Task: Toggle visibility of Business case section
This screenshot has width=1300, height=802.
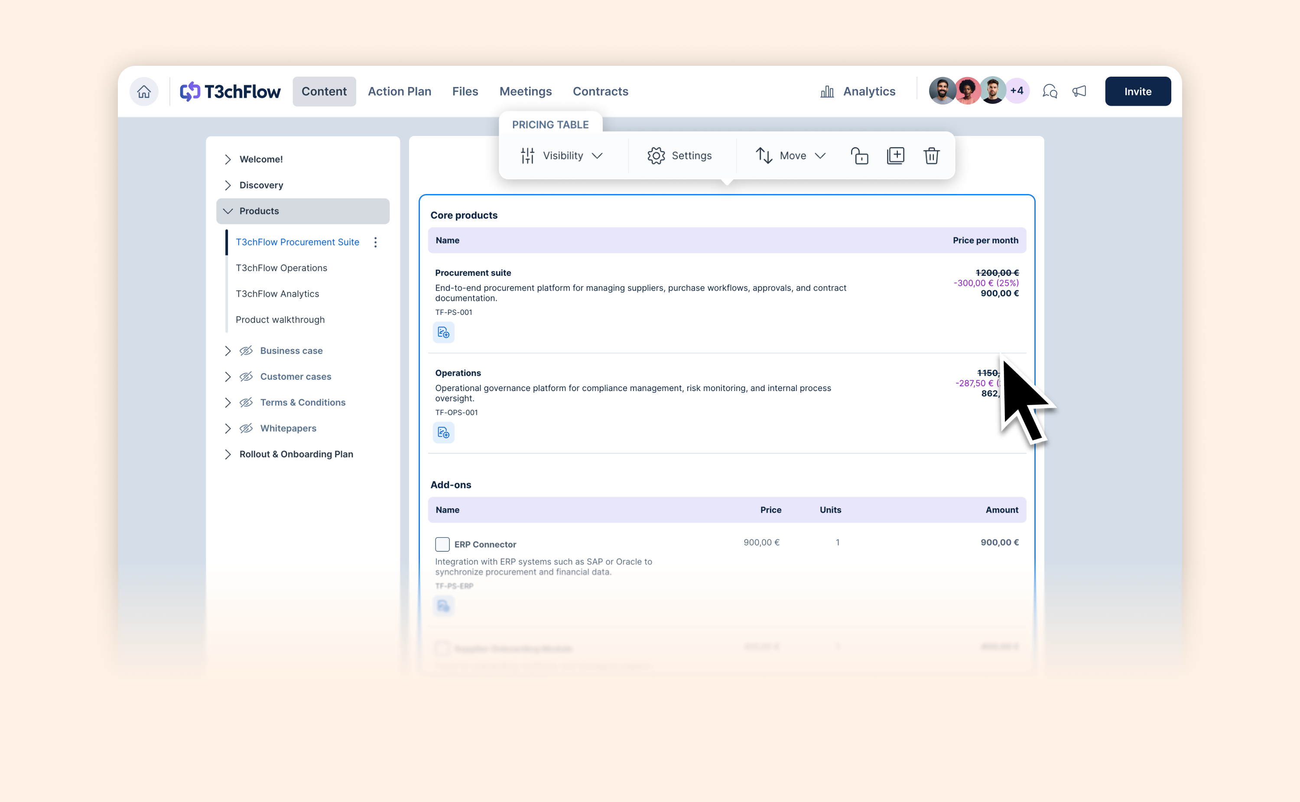Action: click(x=247, y=351)
